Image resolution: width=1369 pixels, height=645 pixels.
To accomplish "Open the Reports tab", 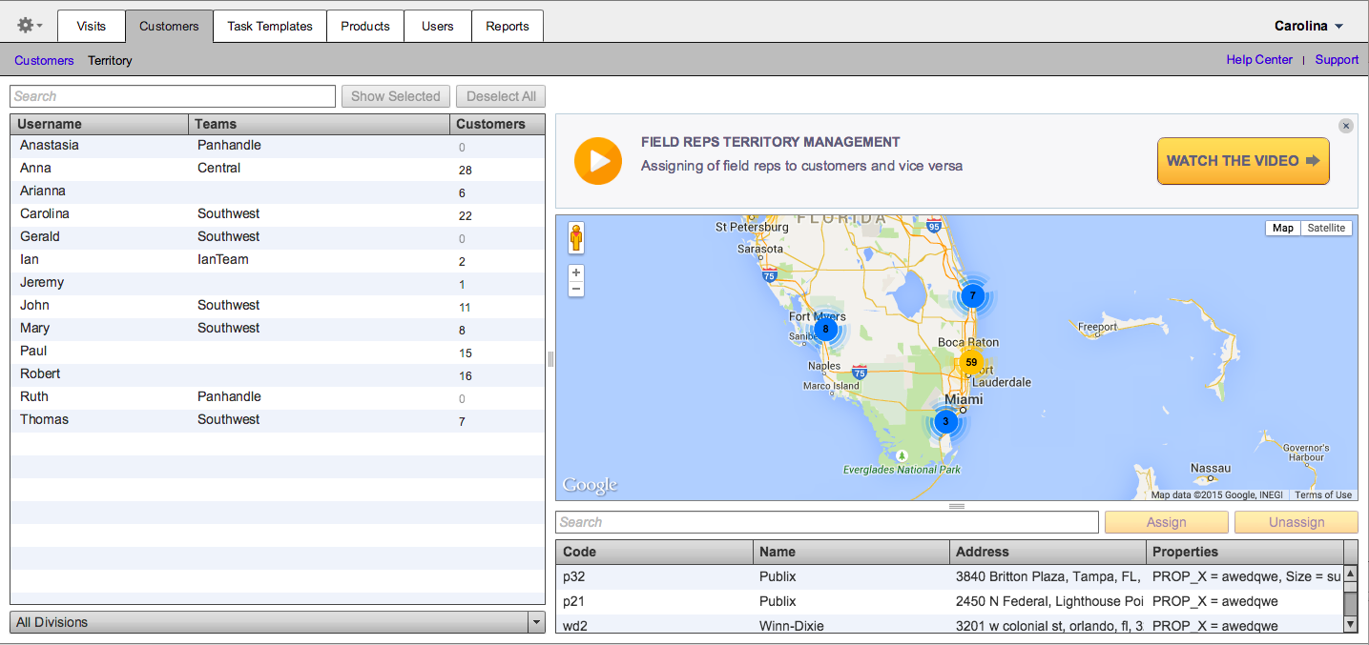I will (x=507, y=26).
